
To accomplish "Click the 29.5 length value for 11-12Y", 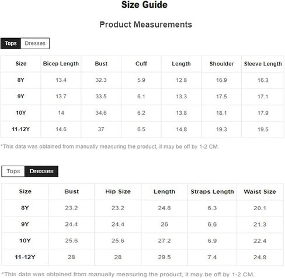I will tap(164, 257).
